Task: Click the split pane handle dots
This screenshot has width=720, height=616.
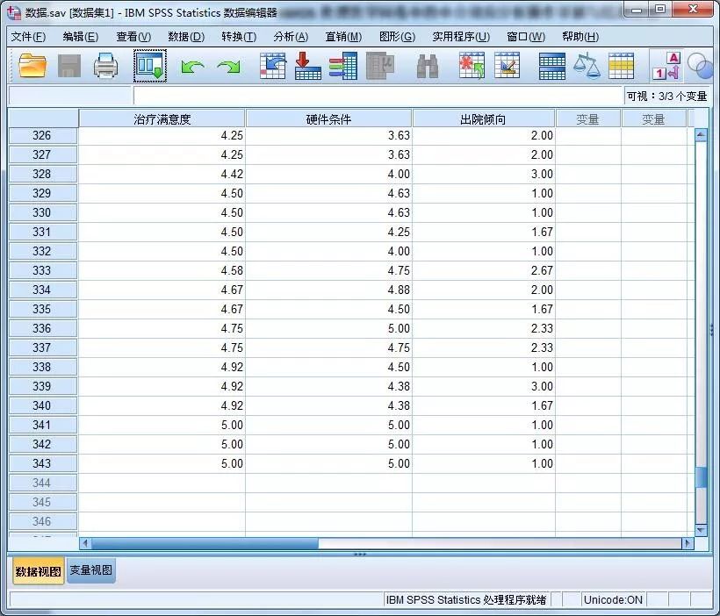Action: click(x=360, y=554)
